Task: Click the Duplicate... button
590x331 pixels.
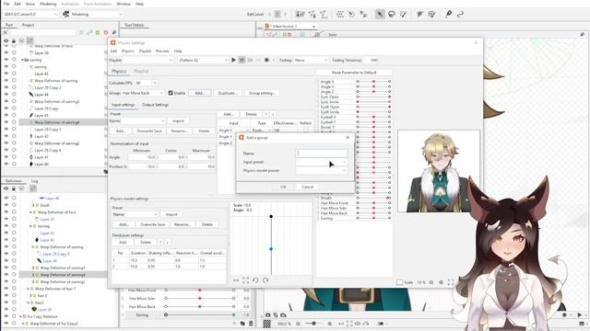Action: (x=228, y=93)
